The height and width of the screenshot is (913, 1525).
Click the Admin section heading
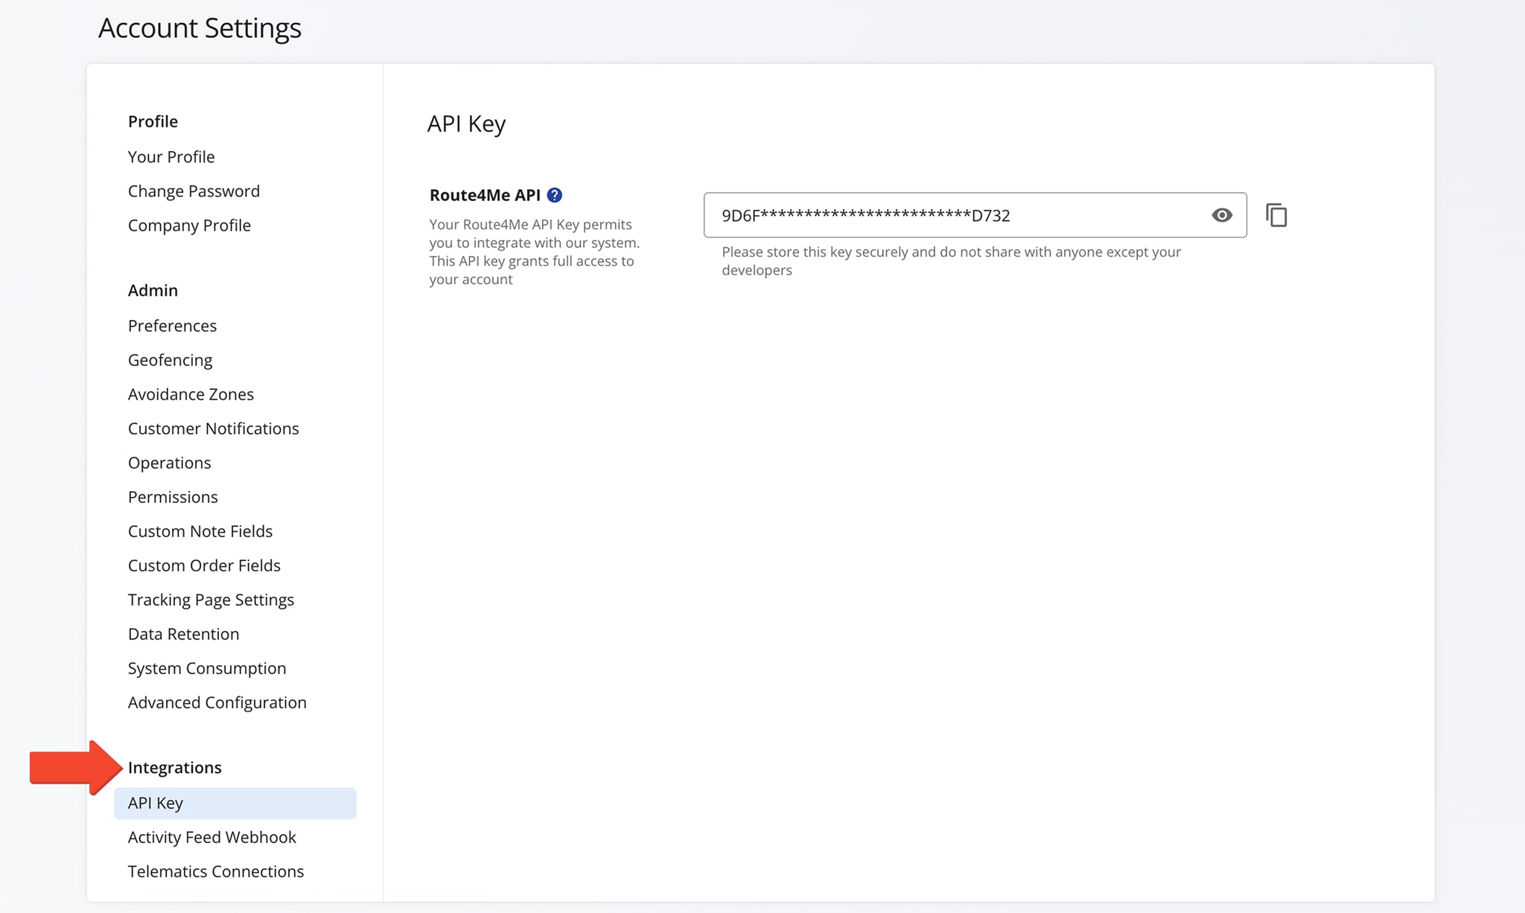click(x=153, y=290)
